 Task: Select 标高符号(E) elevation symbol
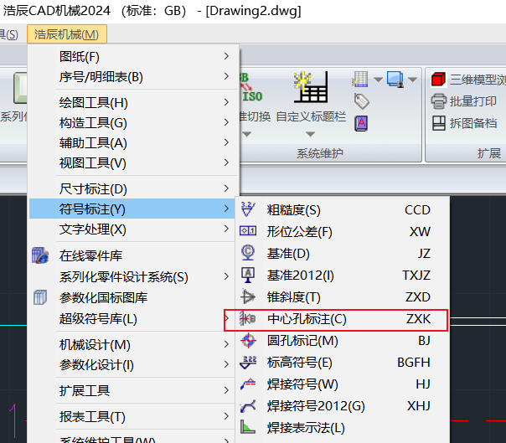(299, 363)
